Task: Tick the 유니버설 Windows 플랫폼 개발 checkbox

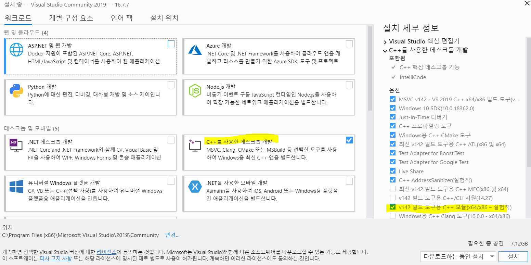Action: click(x=171, y=181)
